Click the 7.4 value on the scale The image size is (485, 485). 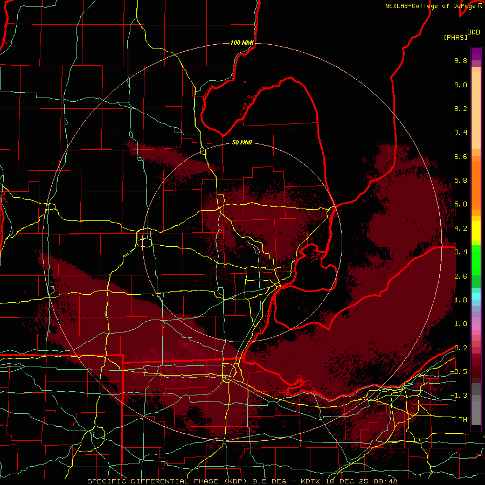pos(461,133)
